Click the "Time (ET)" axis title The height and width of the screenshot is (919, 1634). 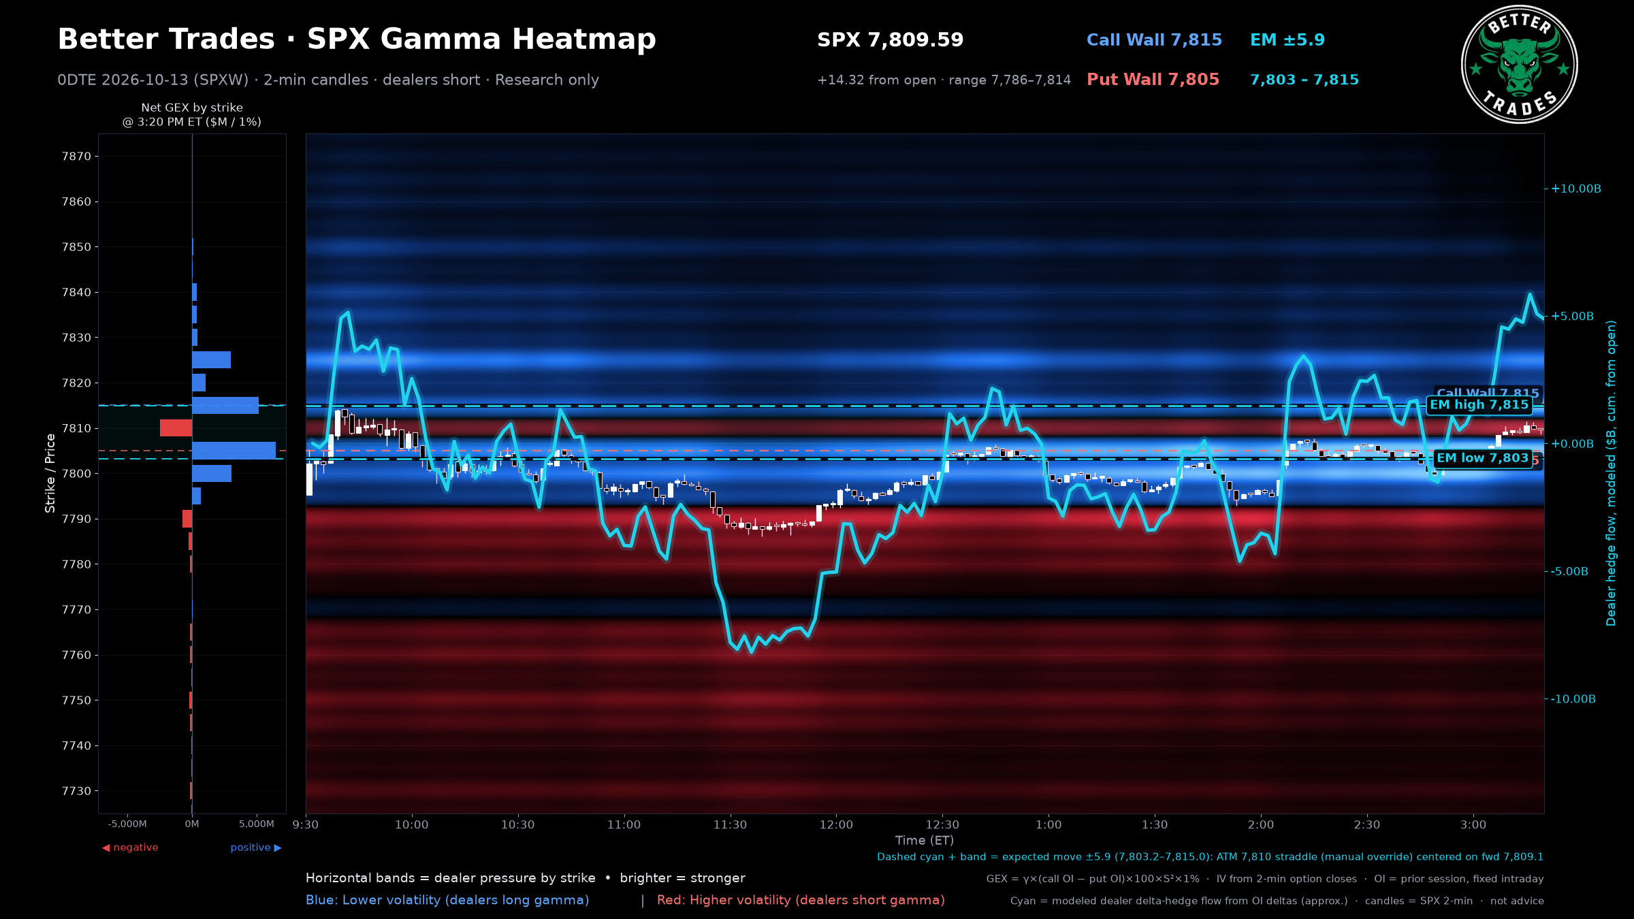[x=925, y=841]
